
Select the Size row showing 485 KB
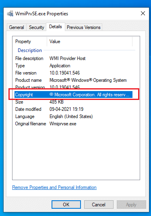[x=74, y=102]
